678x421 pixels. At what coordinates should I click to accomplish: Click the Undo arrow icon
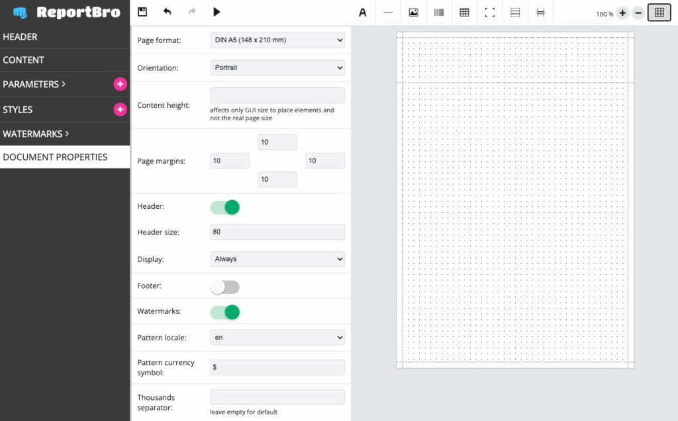(x=167, y=12)
